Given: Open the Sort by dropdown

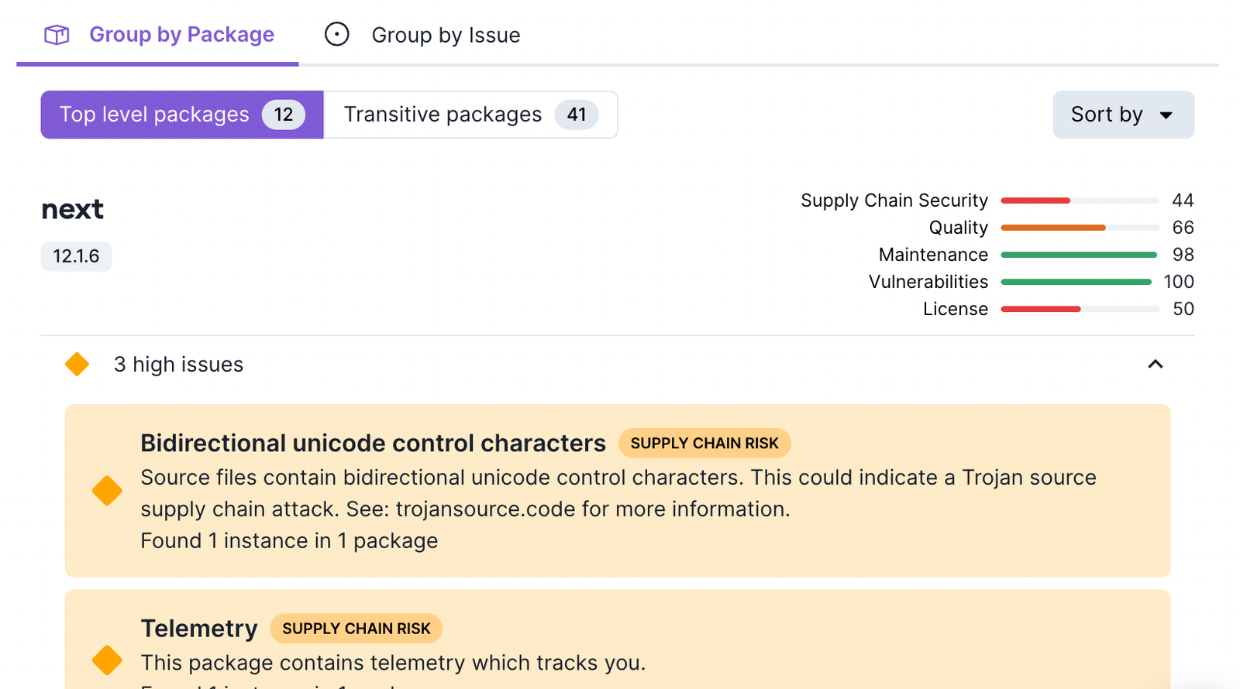Looking at the screenshot, I should pos(1122,115).
